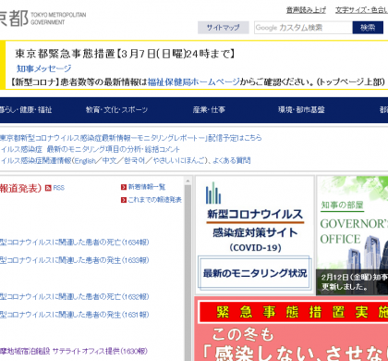The width and height of the screenshot is (388, 361).
Task: Open the Governor's Office 知事の部屋 banner
Action: click(352, 235)
